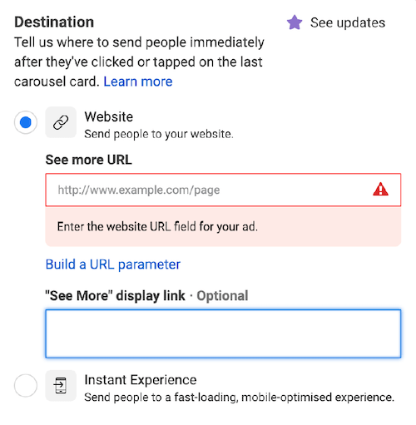
Task: Open the Build a URL parameter link
Action: tap(113, 264)
